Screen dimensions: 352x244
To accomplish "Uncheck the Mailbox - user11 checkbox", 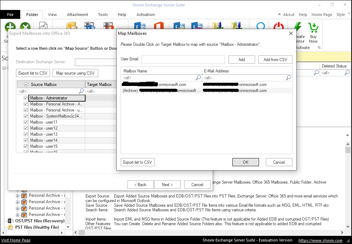I will click(26, 122).
